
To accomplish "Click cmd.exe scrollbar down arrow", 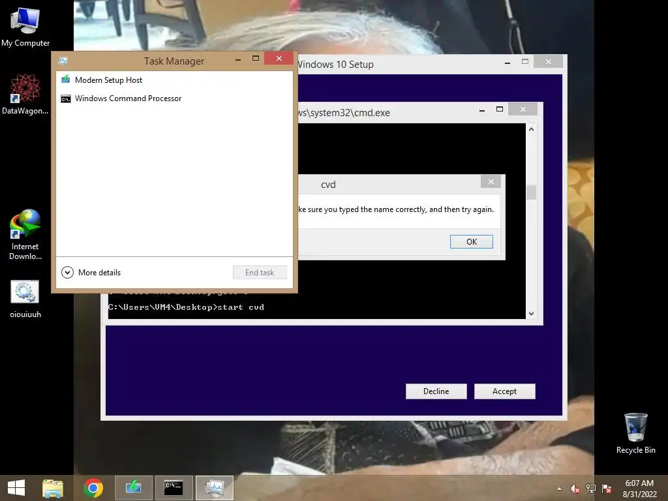I will (x=531, y=314).
